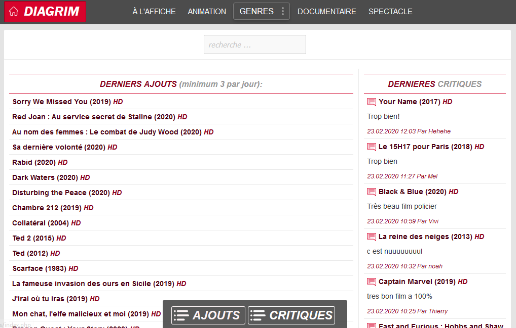This screenshot has width=516, height=328.
Task: Click the CRITIQUES text label
Action: pos(301,315)
